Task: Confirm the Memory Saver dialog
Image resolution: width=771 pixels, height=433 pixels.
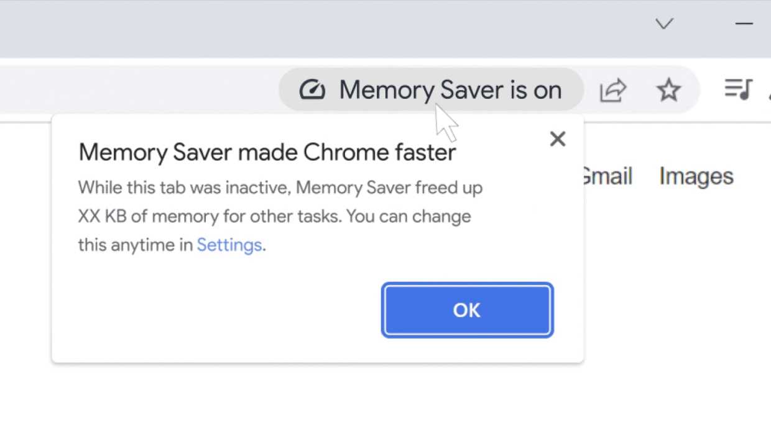Action: point(467,310)
